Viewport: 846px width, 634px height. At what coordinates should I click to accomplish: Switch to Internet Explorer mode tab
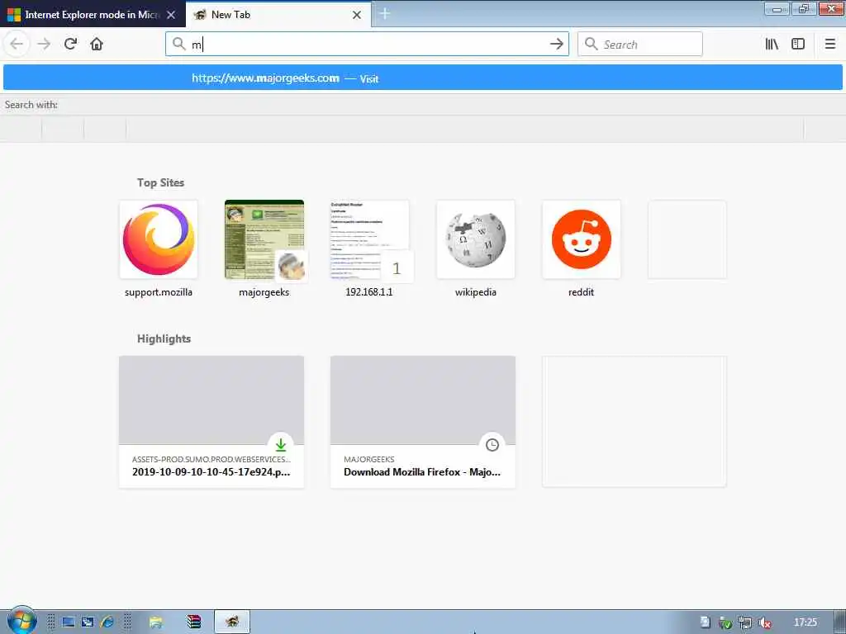pos(93,14)
